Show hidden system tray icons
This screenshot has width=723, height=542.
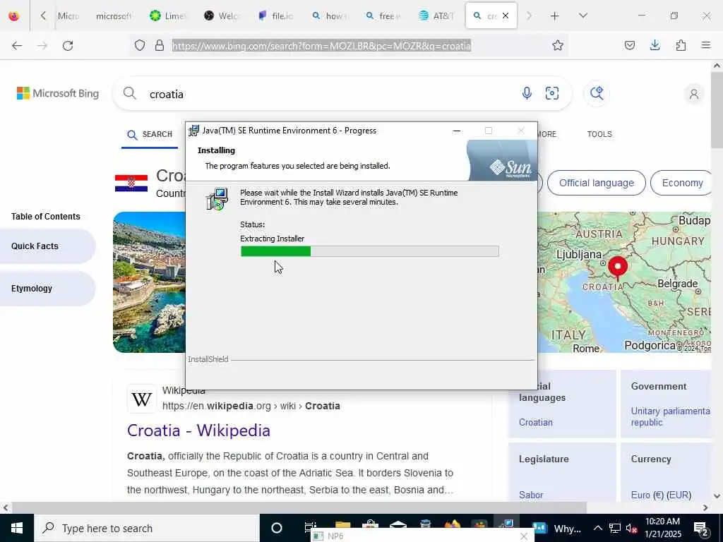[597, 528]
